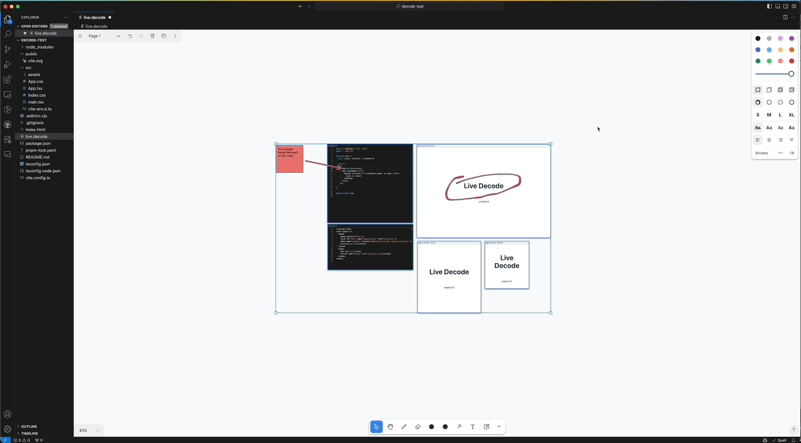801x443 pixels.
Task: Open the Page 1 page dropdown
Action: click(x=104, y=36)
